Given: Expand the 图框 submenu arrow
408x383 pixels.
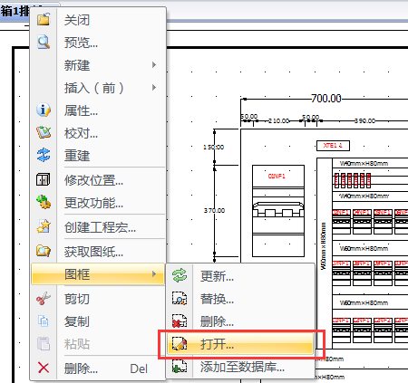Looking at the screenshot, I should click(154, 274).
